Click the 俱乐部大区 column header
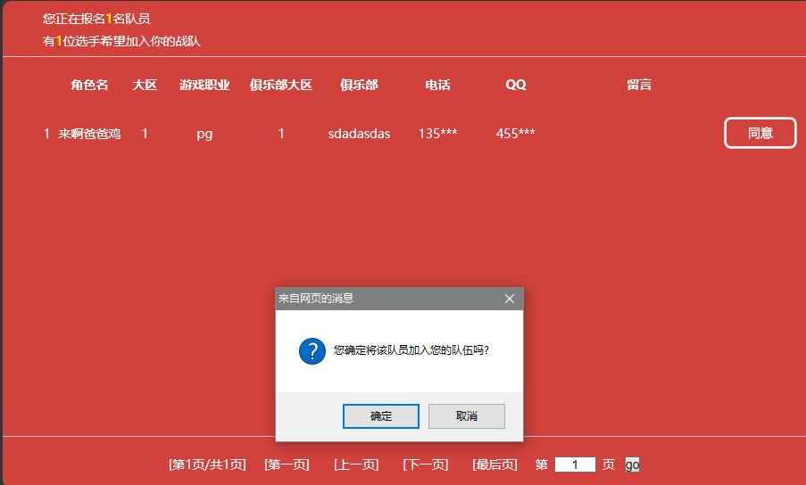Viewport: 806px width, 485px height. [281, 85]
